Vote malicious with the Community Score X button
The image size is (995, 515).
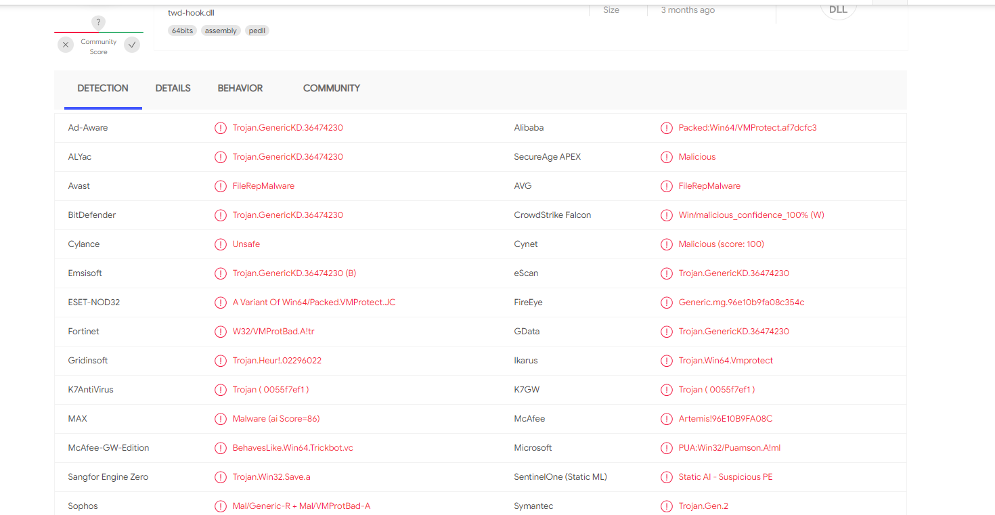pos(66,45)
